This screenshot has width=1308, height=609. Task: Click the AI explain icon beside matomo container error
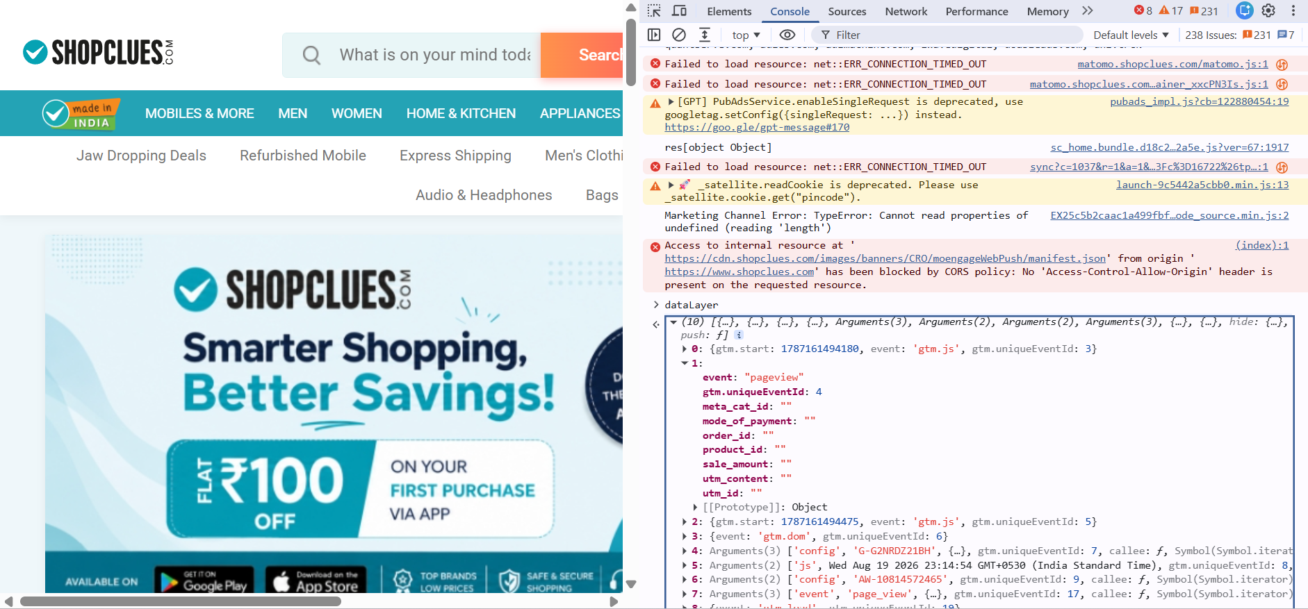click(x=1282, y=85)
